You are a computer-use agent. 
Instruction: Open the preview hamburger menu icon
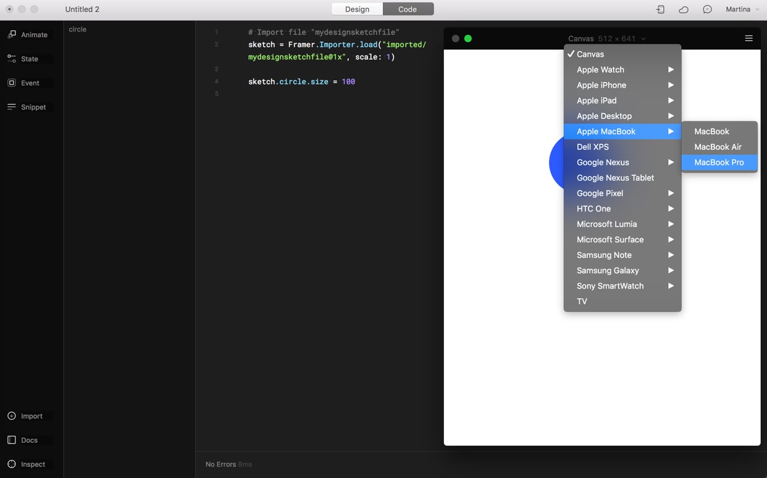coord(748,38)
